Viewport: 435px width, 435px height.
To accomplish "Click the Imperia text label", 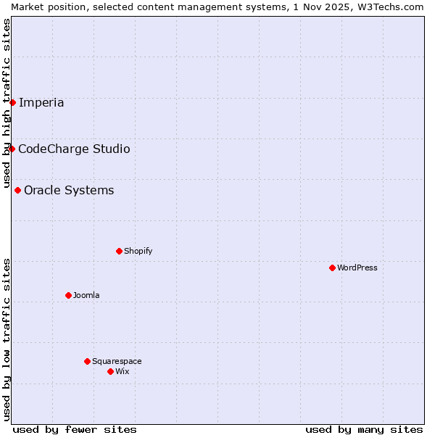I will (41, 102).
